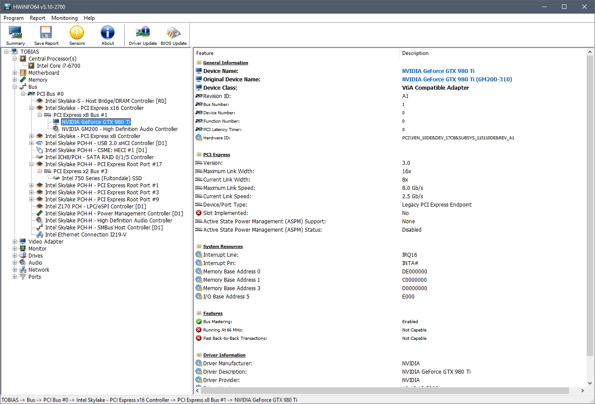Select Intel Skylake-S Host Bridge/DRAM Controller
The height and width of the screenshot is (404, 595).
(105, 101)
